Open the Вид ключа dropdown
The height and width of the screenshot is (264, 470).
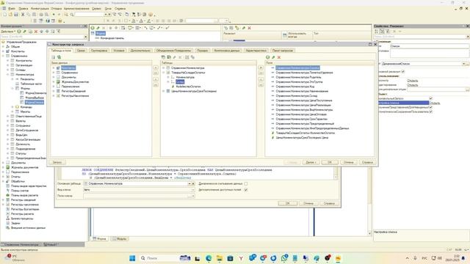[192, 190]
